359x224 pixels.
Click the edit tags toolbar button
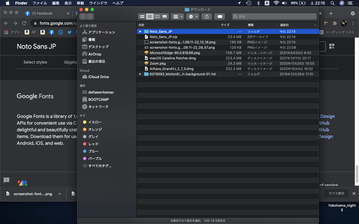[x=220, y=17]
